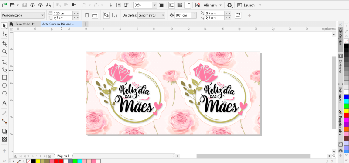The width and height of the screenshot is (349, 163).
Task: Expand the Redo history dropdown arrow
Action: [x=102, y=5]
